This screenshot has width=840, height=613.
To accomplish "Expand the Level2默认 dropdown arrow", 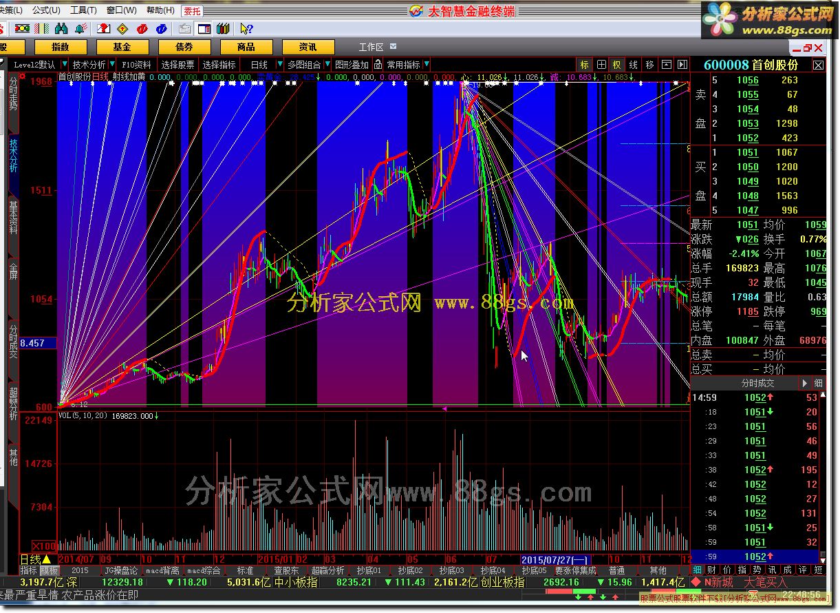I will (64, 65).
